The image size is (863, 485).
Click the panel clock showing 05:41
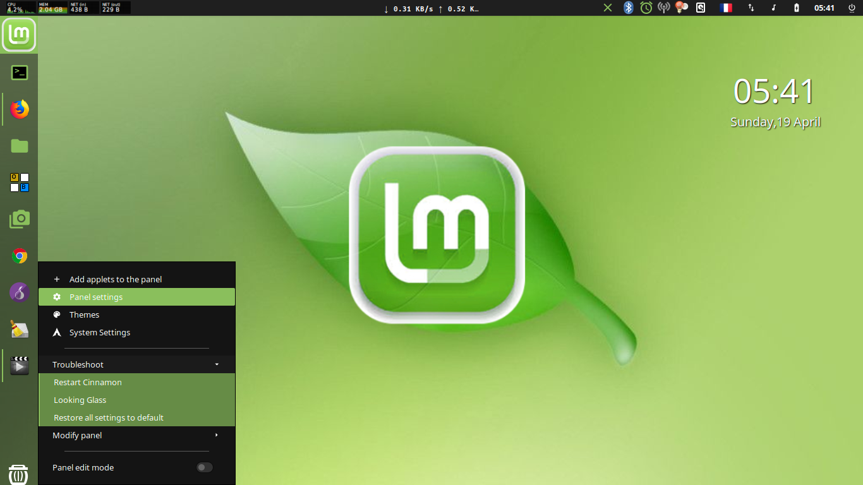[x=824, y=8]
